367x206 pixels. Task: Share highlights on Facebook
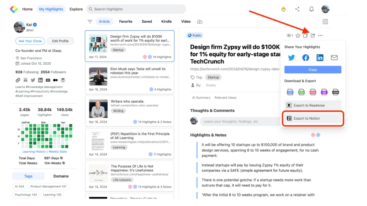pos(305,58)
